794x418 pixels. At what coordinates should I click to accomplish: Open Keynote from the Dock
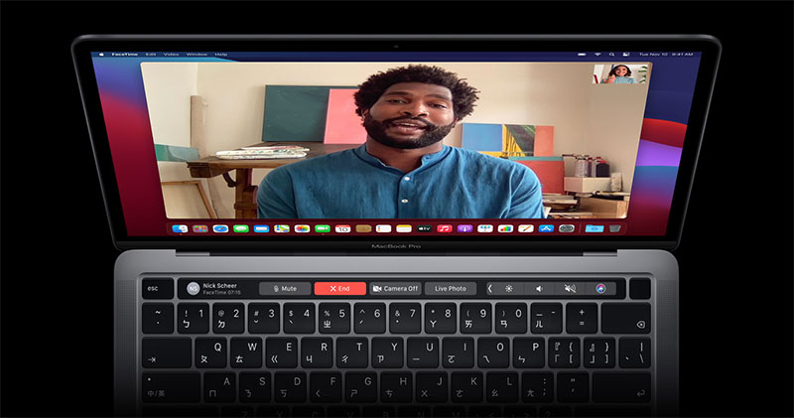click(484, 229)
